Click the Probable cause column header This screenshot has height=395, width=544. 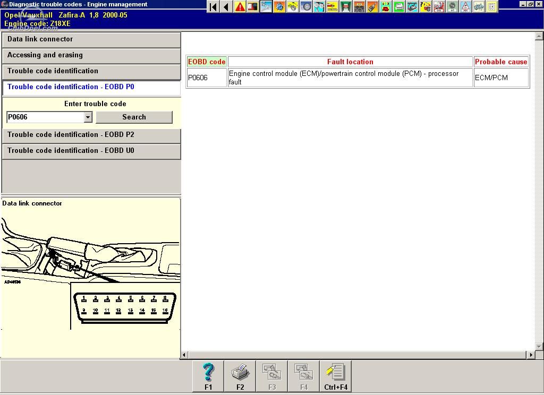coord(501,62)
